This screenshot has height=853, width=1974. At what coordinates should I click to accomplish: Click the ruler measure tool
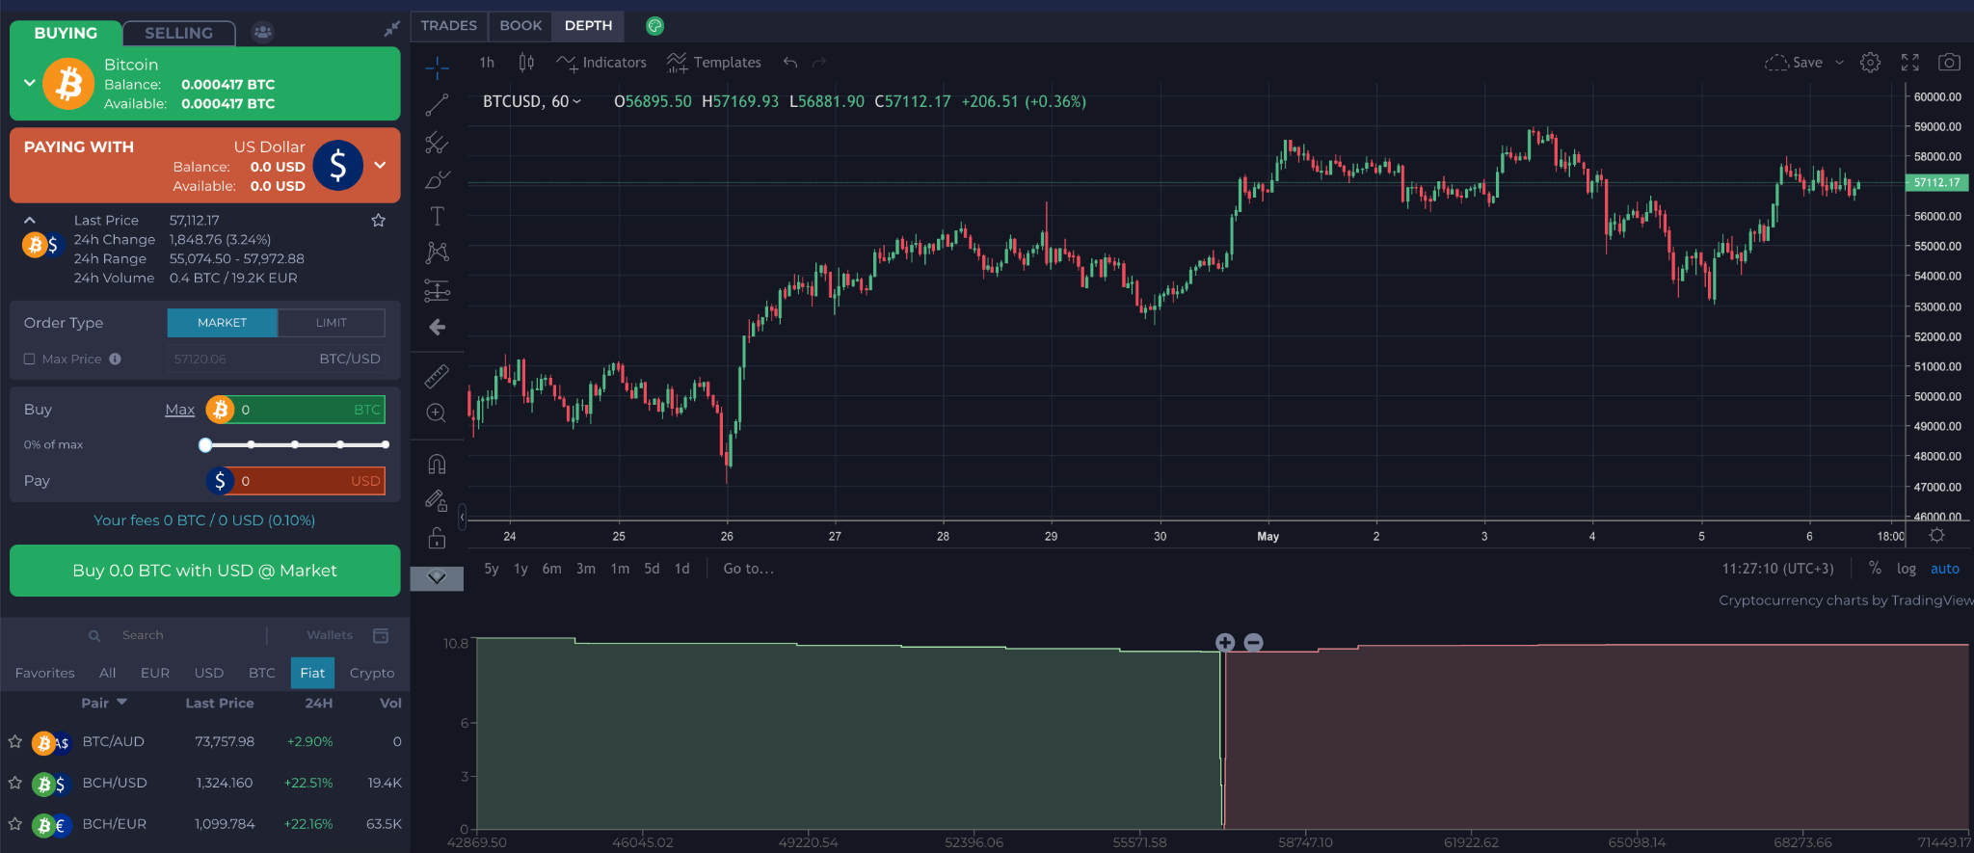pyautogui.click(x=437, y=376)
